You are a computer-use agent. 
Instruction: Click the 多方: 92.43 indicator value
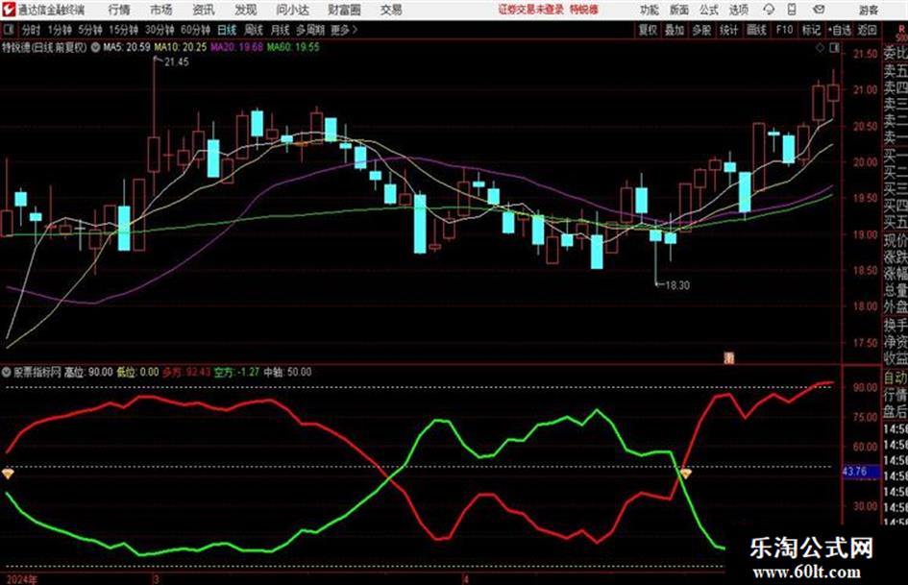[x=186, y=372]
